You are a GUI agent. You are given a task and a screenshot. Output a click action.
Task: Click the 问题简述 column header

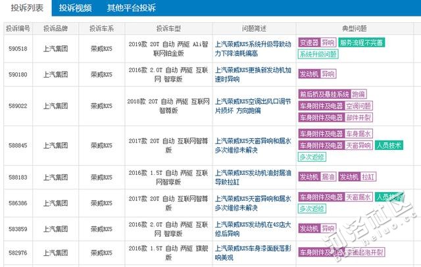pyautogui.click(x=255, y=28)
